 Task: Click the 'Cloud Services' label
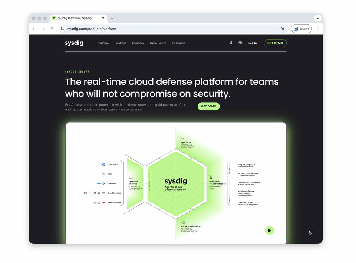click(x=114, y=193)
